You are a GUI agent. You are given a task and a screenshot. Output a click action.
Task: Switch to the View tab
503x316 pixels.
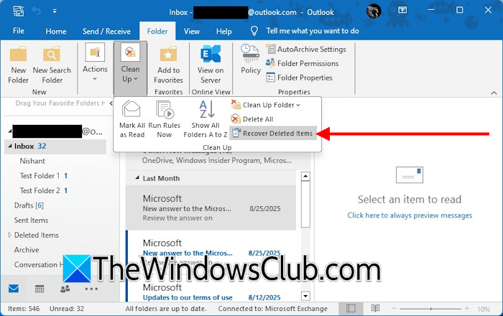point(192,31)
